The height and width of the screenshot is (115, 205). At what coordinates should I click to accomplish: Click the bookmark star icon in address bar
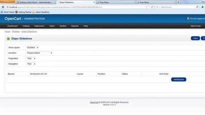tap(146, 7)
